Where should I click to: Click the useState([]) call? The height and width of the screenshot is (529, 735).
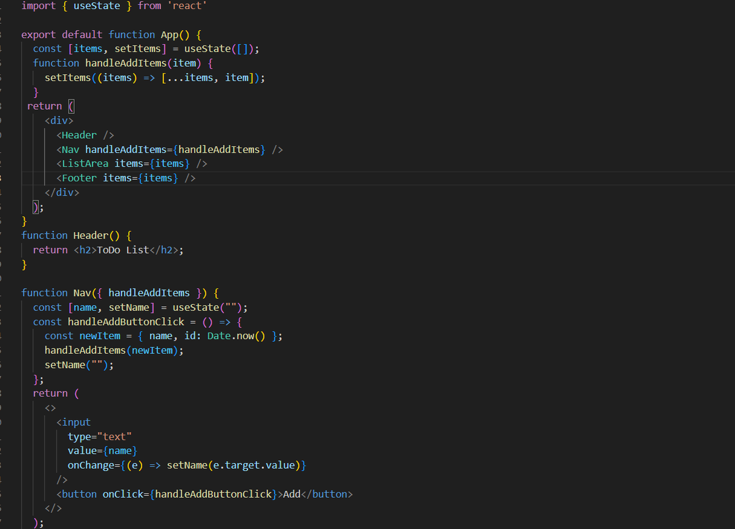[219, 48]
